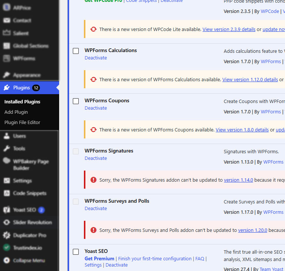This screenshot has height=271, width=285.
Task: Click the red error icon in Signatures notice
Action: (94, 180)
